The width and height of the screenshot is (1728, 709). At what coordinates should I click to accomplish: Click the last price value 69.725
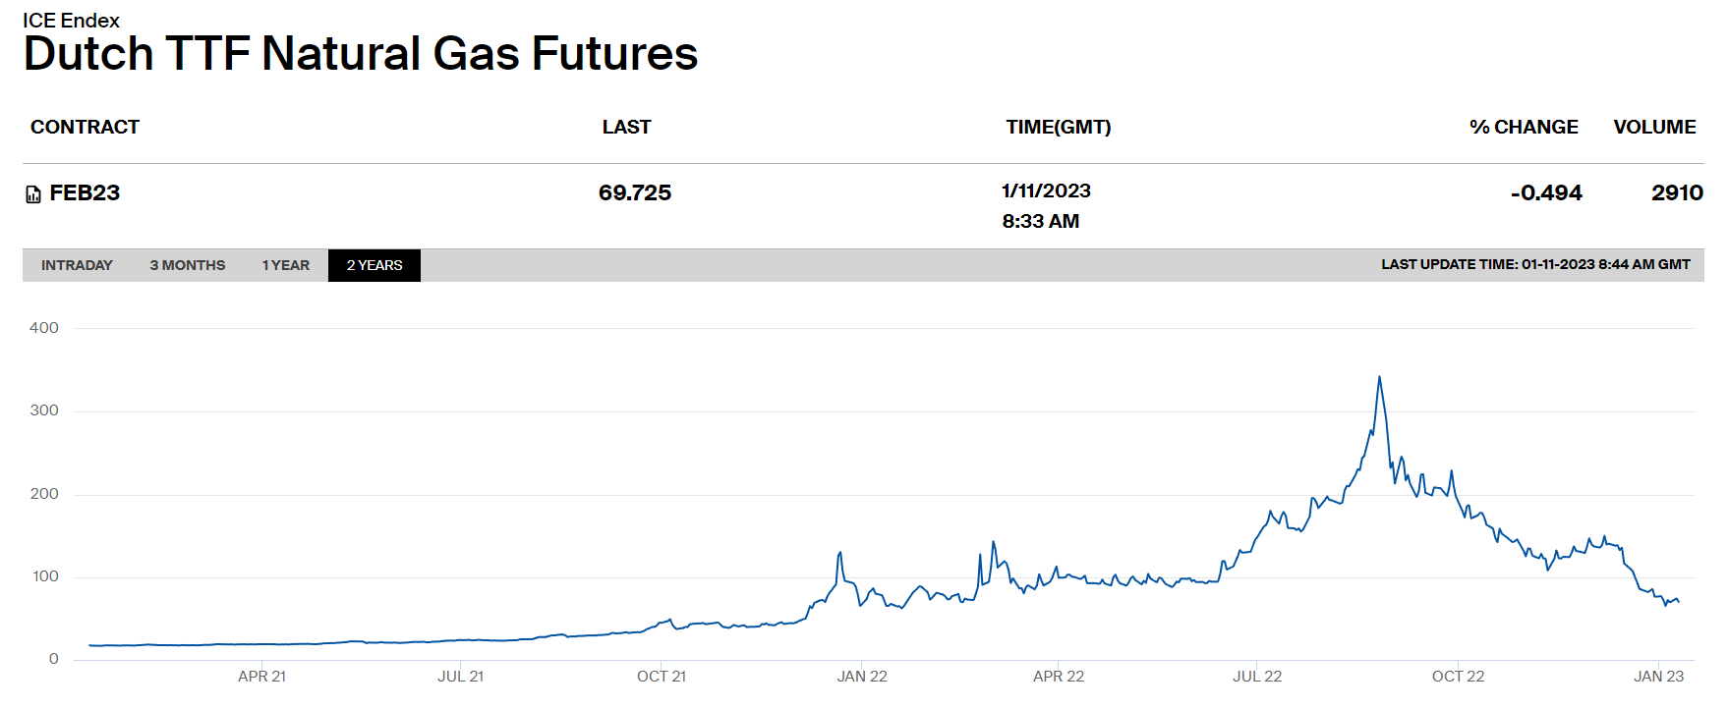[x=635, y=193]
